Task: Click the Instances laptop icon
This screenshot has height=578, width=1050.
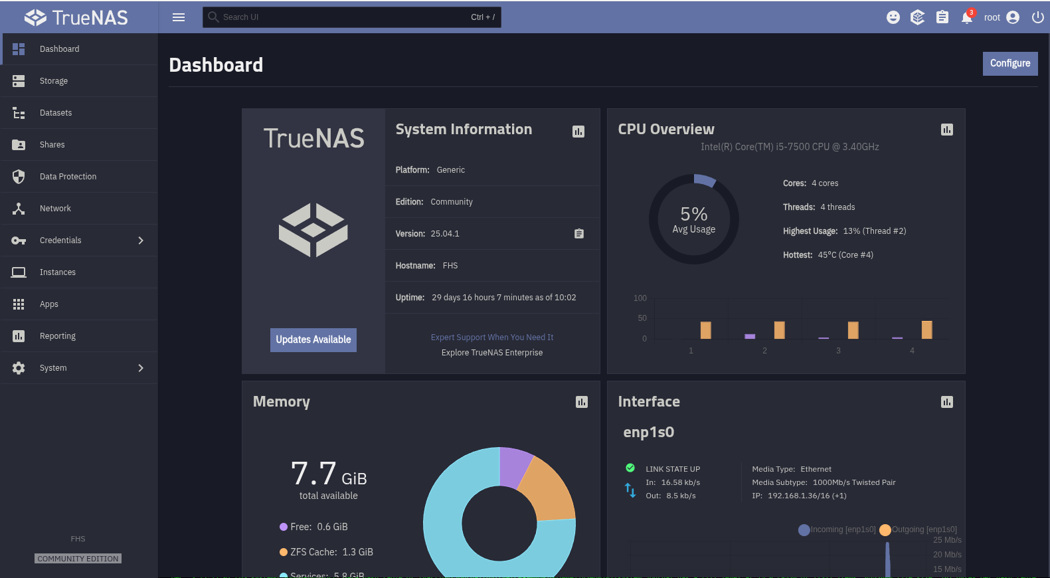Action: 19,272
